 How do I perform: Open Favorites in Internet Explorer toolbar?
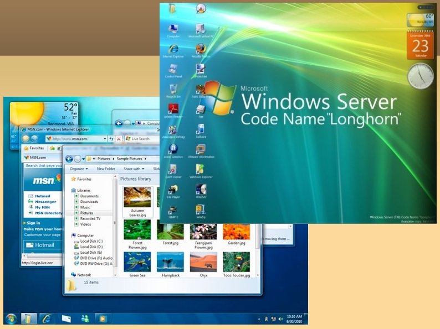(34, 148)
